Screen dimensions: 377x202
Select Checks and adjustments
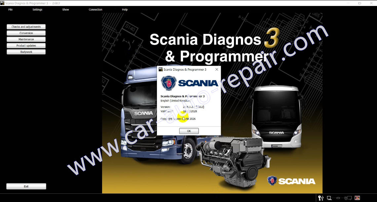(26, 27)
